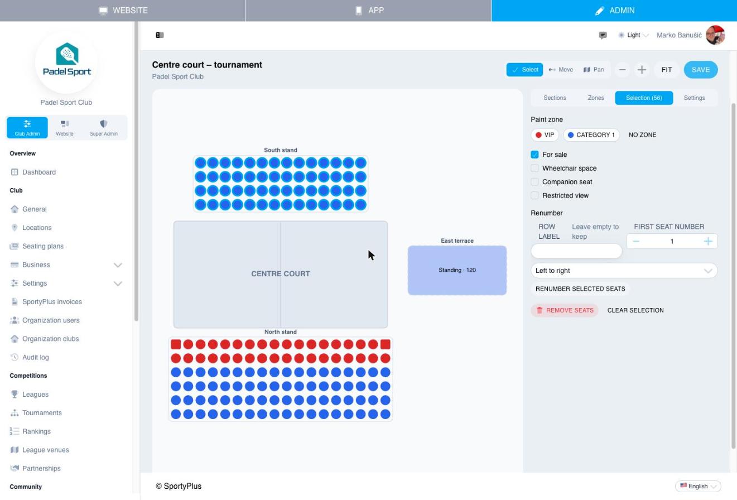Screen dimensions: 737x500
Task: Open Rankings in the sidebar
Action: 36,431
